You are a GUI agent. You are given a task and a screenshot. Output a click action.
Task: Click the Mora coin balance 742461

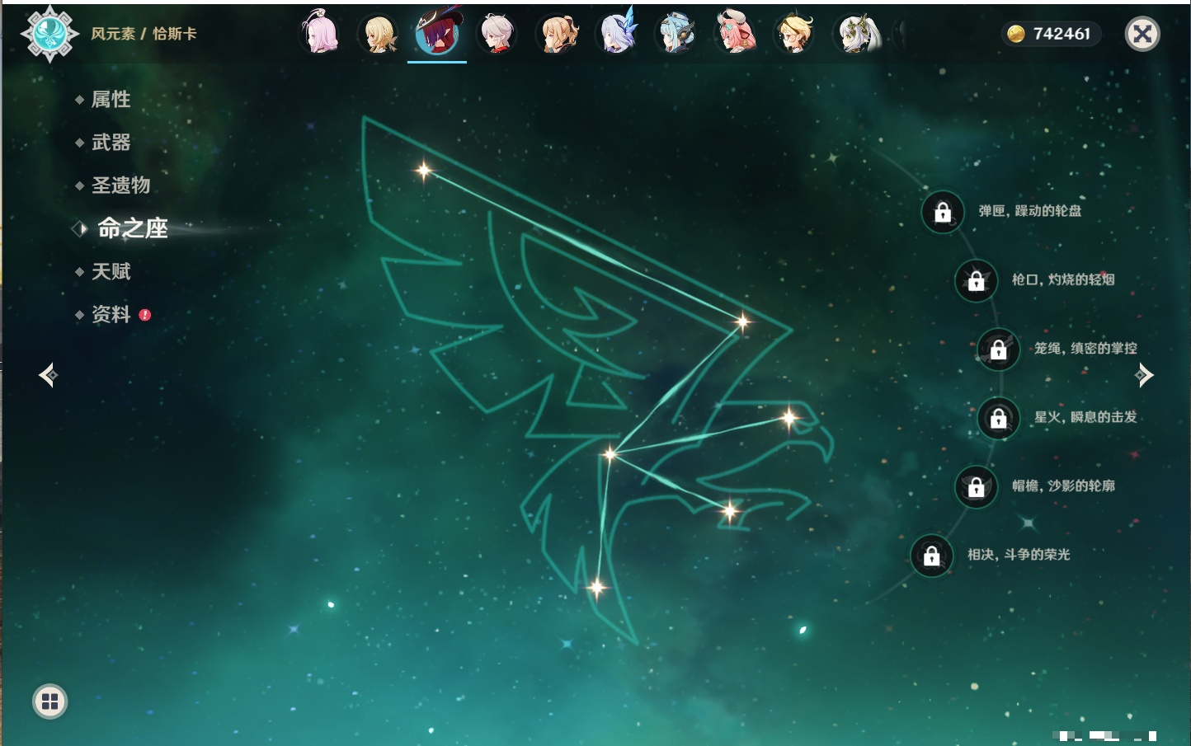1051,34
